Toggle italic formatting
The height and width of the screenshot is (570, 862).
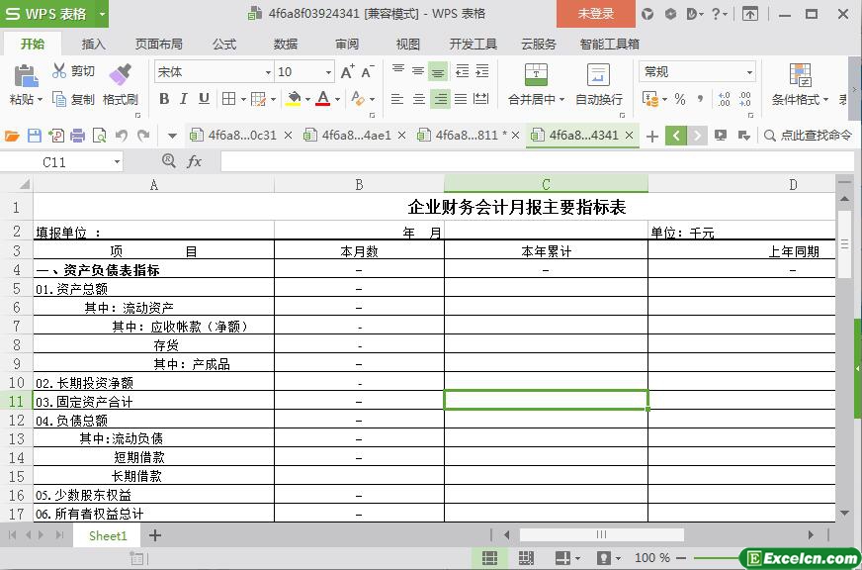point(184,99)
